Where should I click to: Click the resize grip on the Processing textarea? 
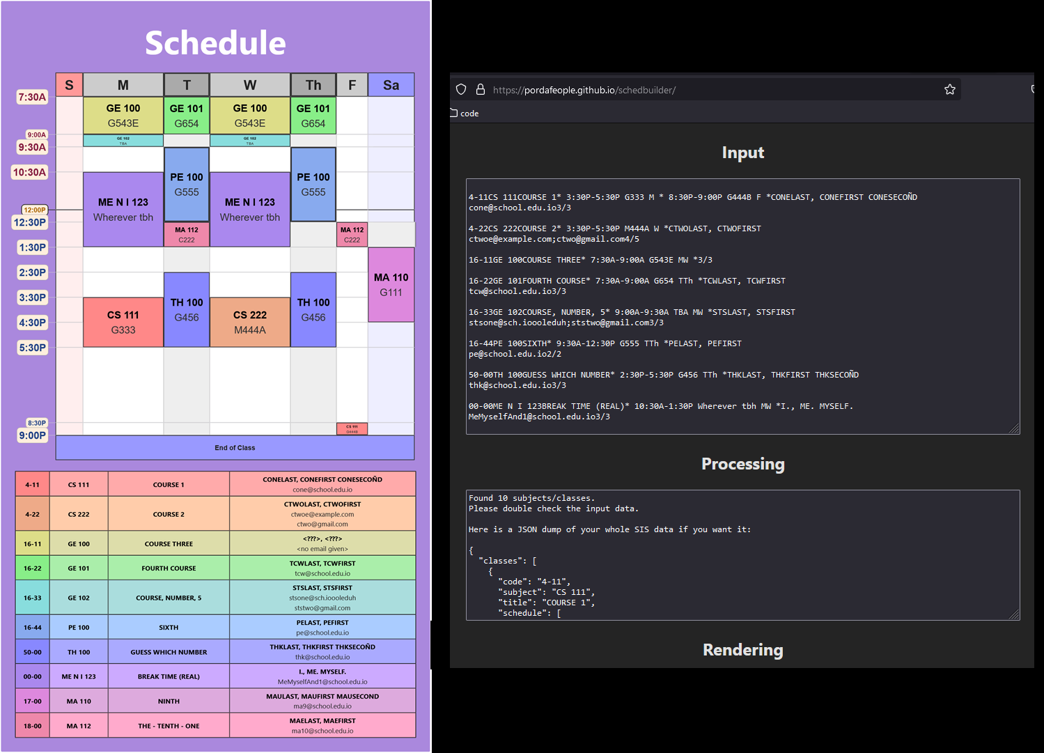[1015, 615]
